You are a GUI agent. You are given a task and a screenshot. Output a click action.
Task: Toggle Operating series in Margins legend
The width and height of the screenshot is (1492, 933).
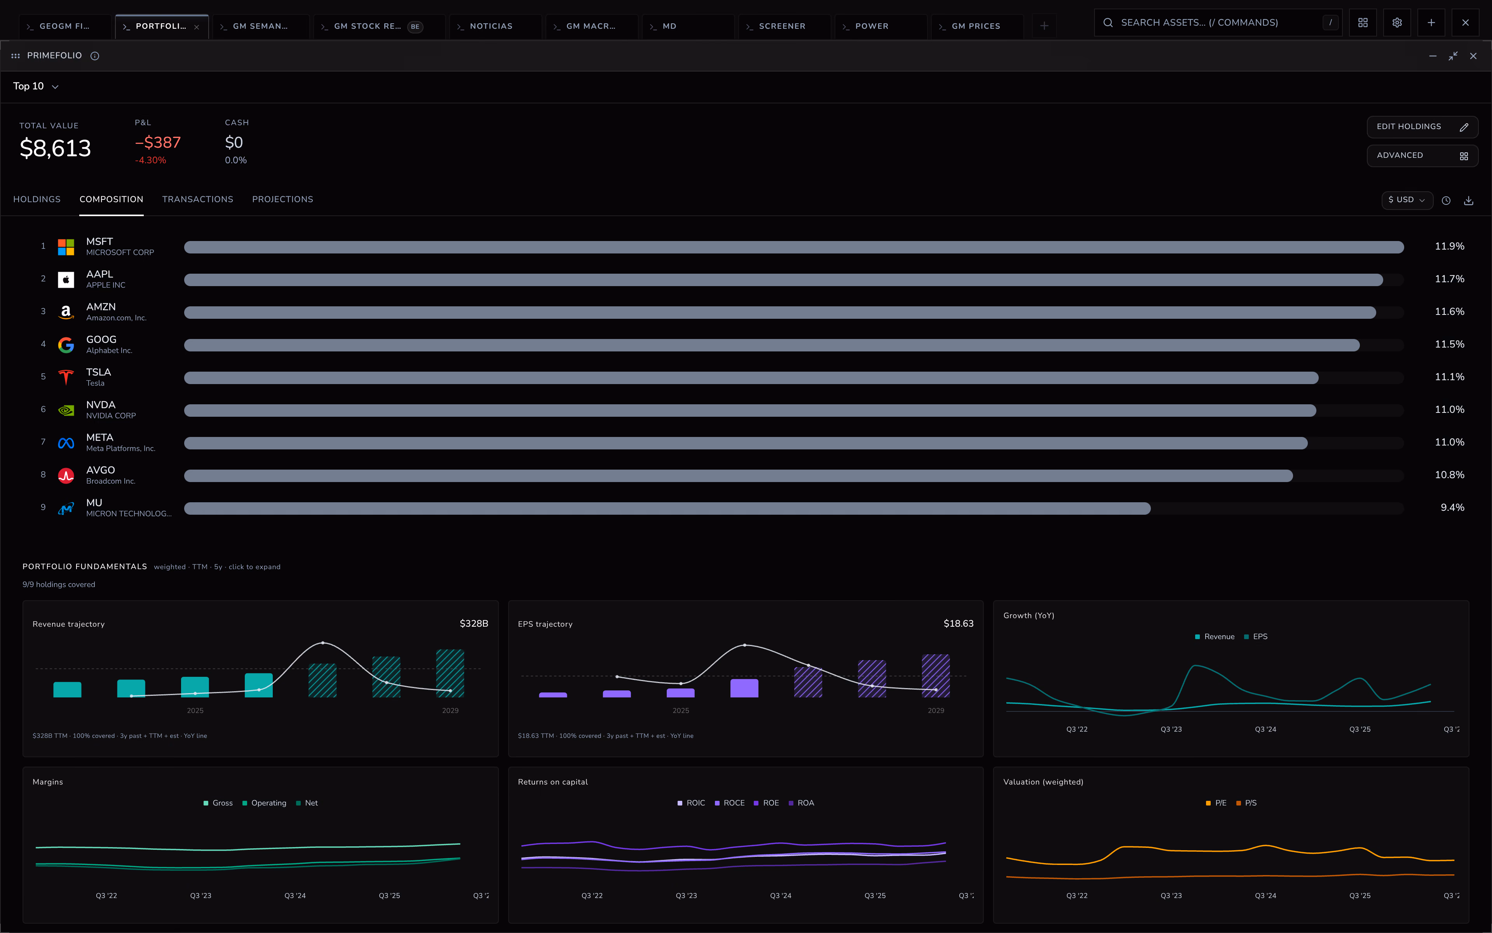pos(265,803)
